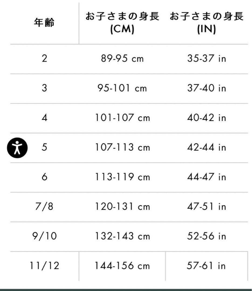Image resolution: width=252 pixels, height=291 pixels.
Task: Select the 57-61 in cell
Action: [x=206, y=266]
